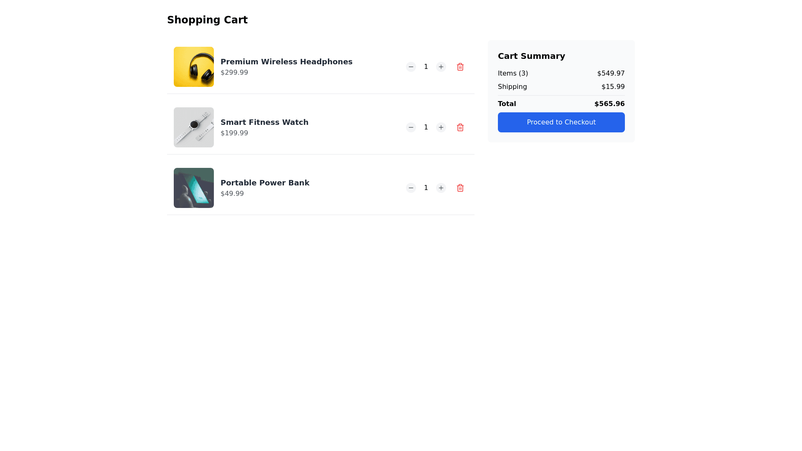The image size is (802, 451).
Task: Remove Smart Fitness Watch with trash icon
Action: click(460, 127)
